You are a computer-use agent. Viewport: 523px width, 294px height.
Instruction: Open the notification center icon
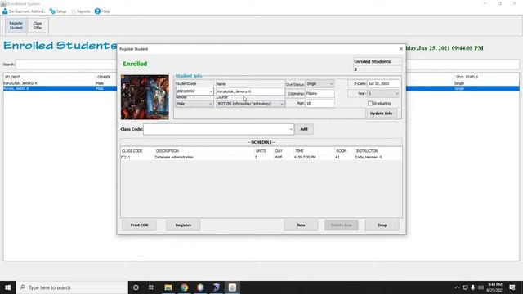pyautogui.click(x=512, y=287)
